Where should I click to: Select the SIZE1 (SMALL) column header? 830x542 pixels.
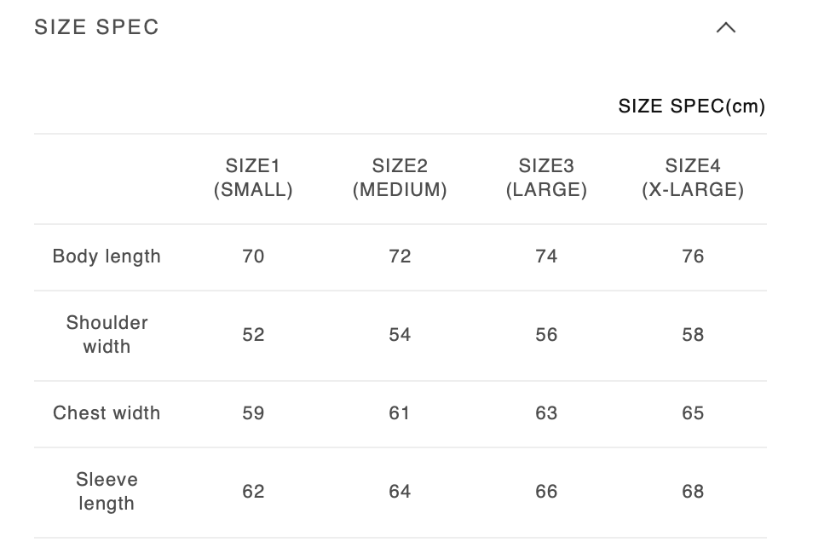(253, 178)
